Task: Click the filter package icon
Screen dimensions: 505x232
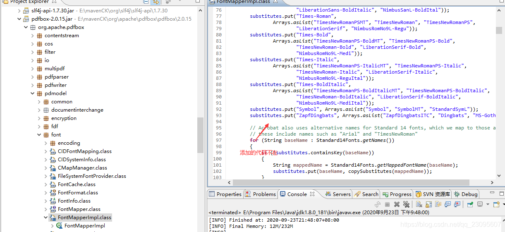Action: 40,52
